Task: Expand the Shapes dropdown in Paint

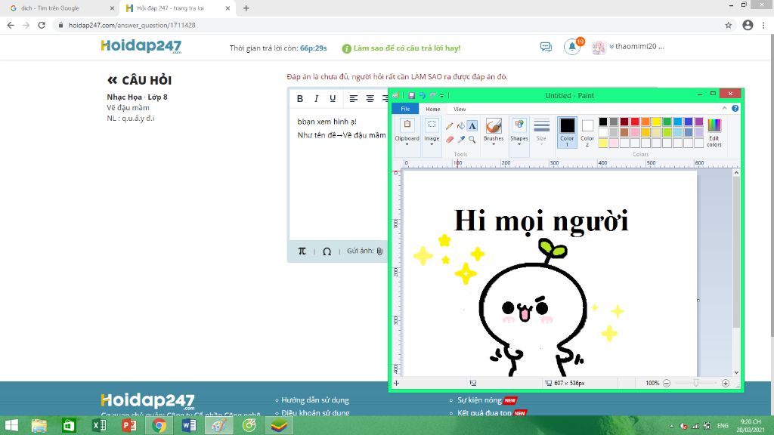Action: (519, 140)
